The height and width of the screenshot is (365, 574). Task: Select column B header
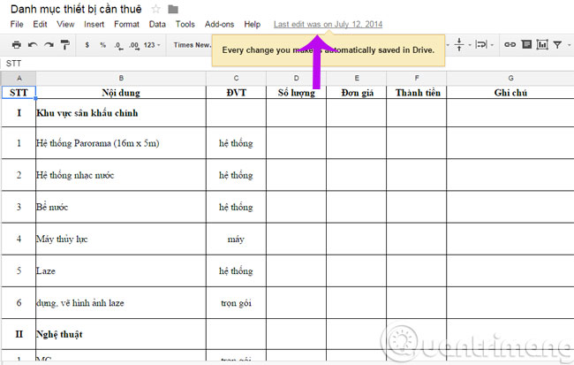point(121,78)
